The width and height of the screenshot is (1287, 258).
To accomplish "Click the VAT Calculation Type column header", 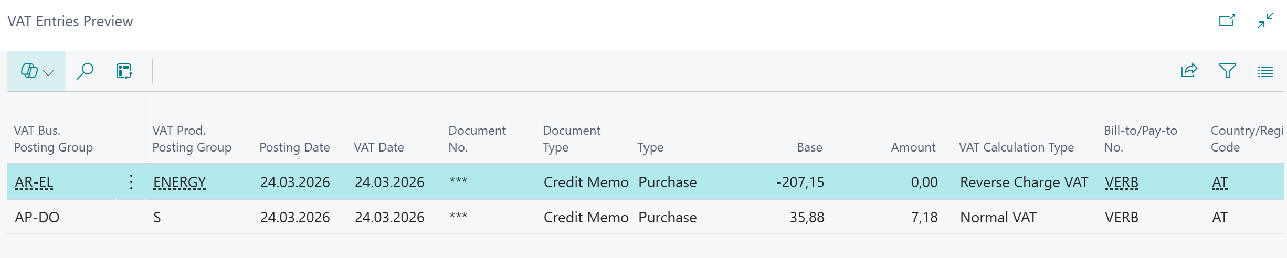I will point(1016,147).
